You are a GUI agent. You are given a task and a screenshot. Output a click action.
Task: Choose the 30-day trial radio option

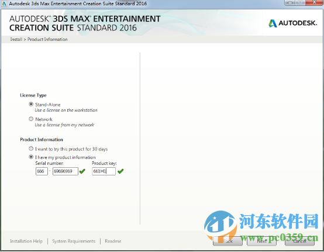tap(31, 149)
